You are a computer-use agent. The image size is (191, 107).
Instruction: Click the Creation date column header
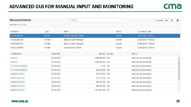(145, 31)
